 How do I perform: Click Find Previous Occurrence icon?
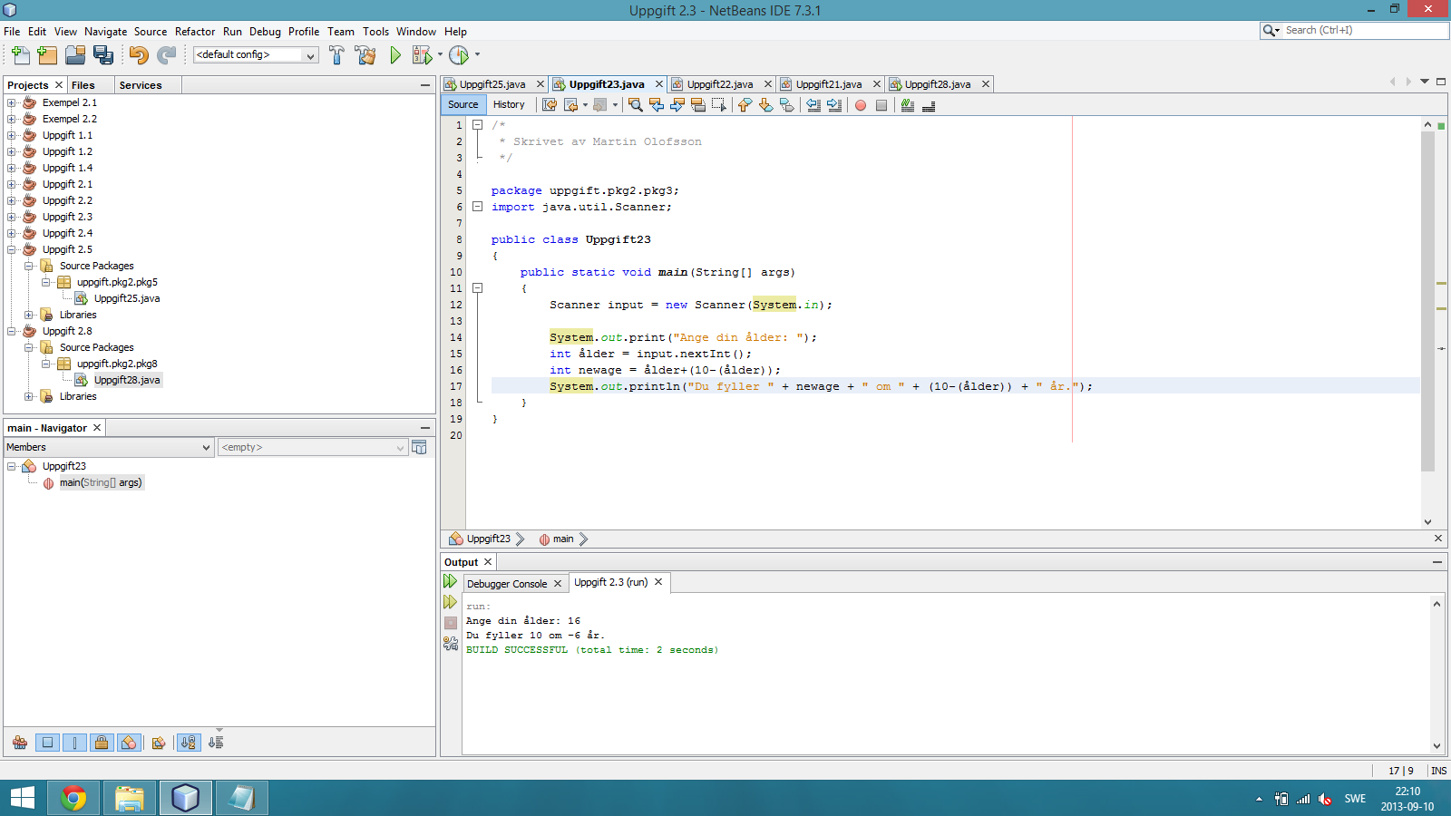pyautogui.click(x=657, y=105)
